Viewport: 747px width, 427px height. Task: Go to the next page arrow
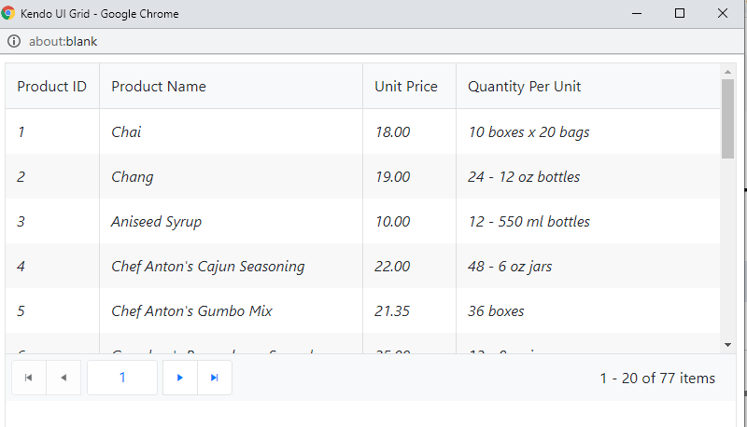[180, 378]
